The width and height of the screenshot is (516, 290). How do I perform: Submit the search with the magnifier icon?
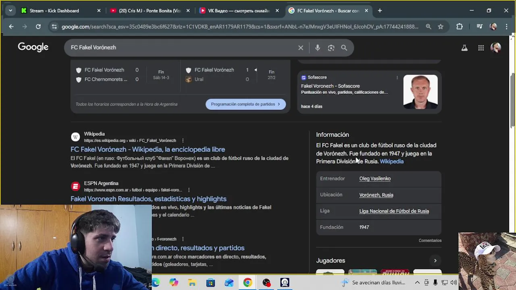pyautogui.click(x=344, y=48)
